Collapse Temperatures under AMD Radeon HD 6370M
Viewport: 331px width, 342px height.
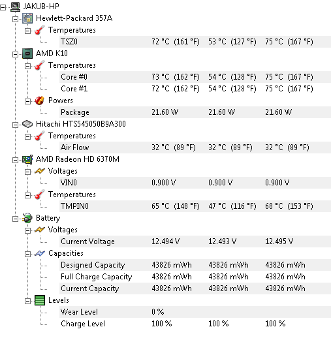click(27, 195)
